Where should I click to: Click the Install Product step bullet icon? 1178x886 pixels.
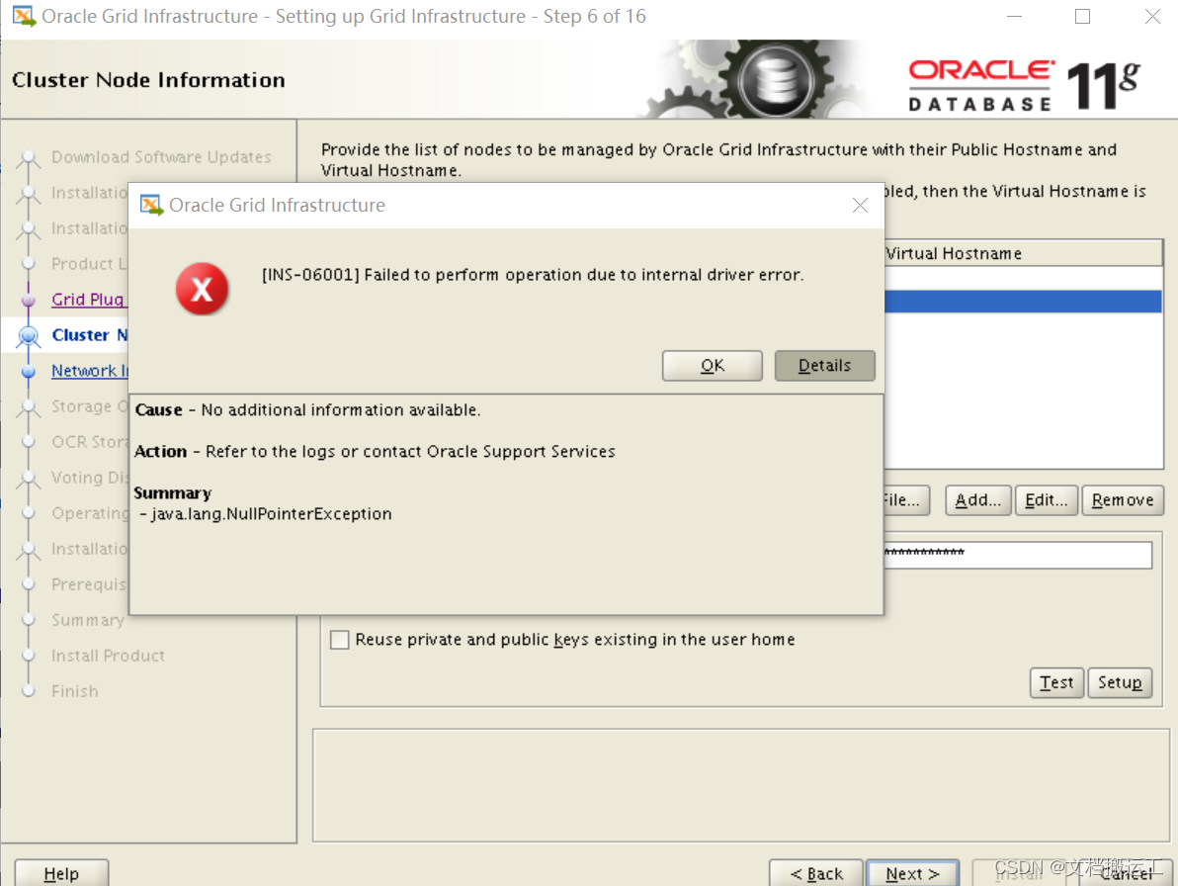pos(29,656)
